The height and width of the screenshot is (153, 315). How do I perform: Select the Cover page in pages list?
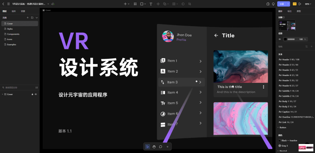point(20,24)
